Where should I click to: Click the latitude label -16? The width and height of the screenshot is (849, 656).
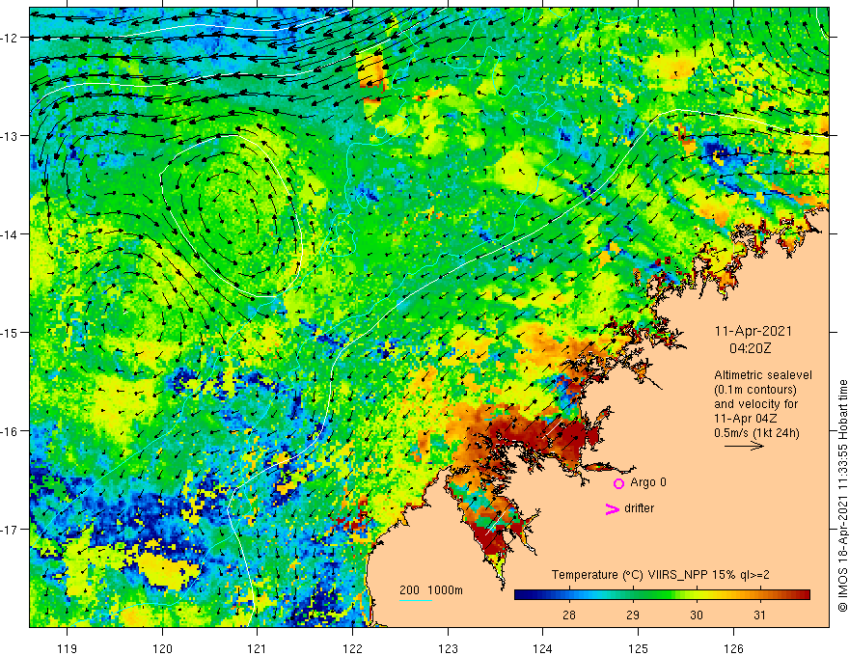coord(11,431)
